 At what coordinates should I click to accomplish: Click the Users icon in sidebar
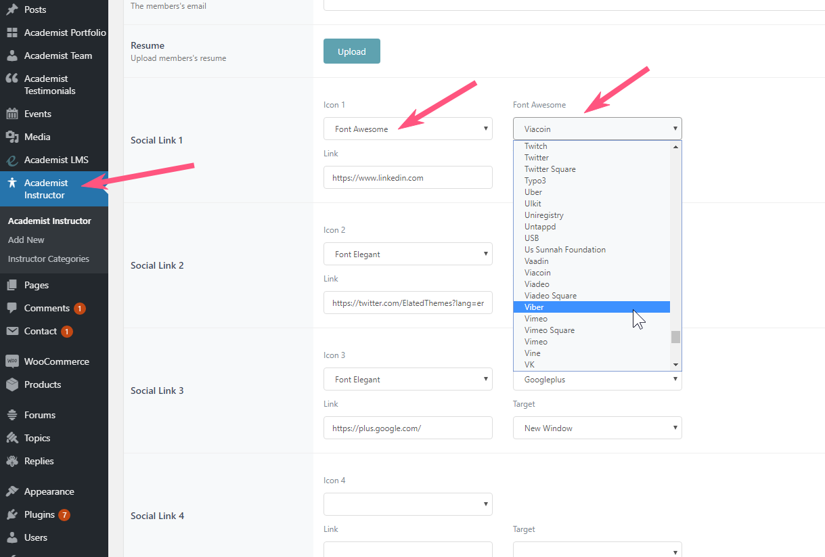pyautogui.click(x=12, y=537)
